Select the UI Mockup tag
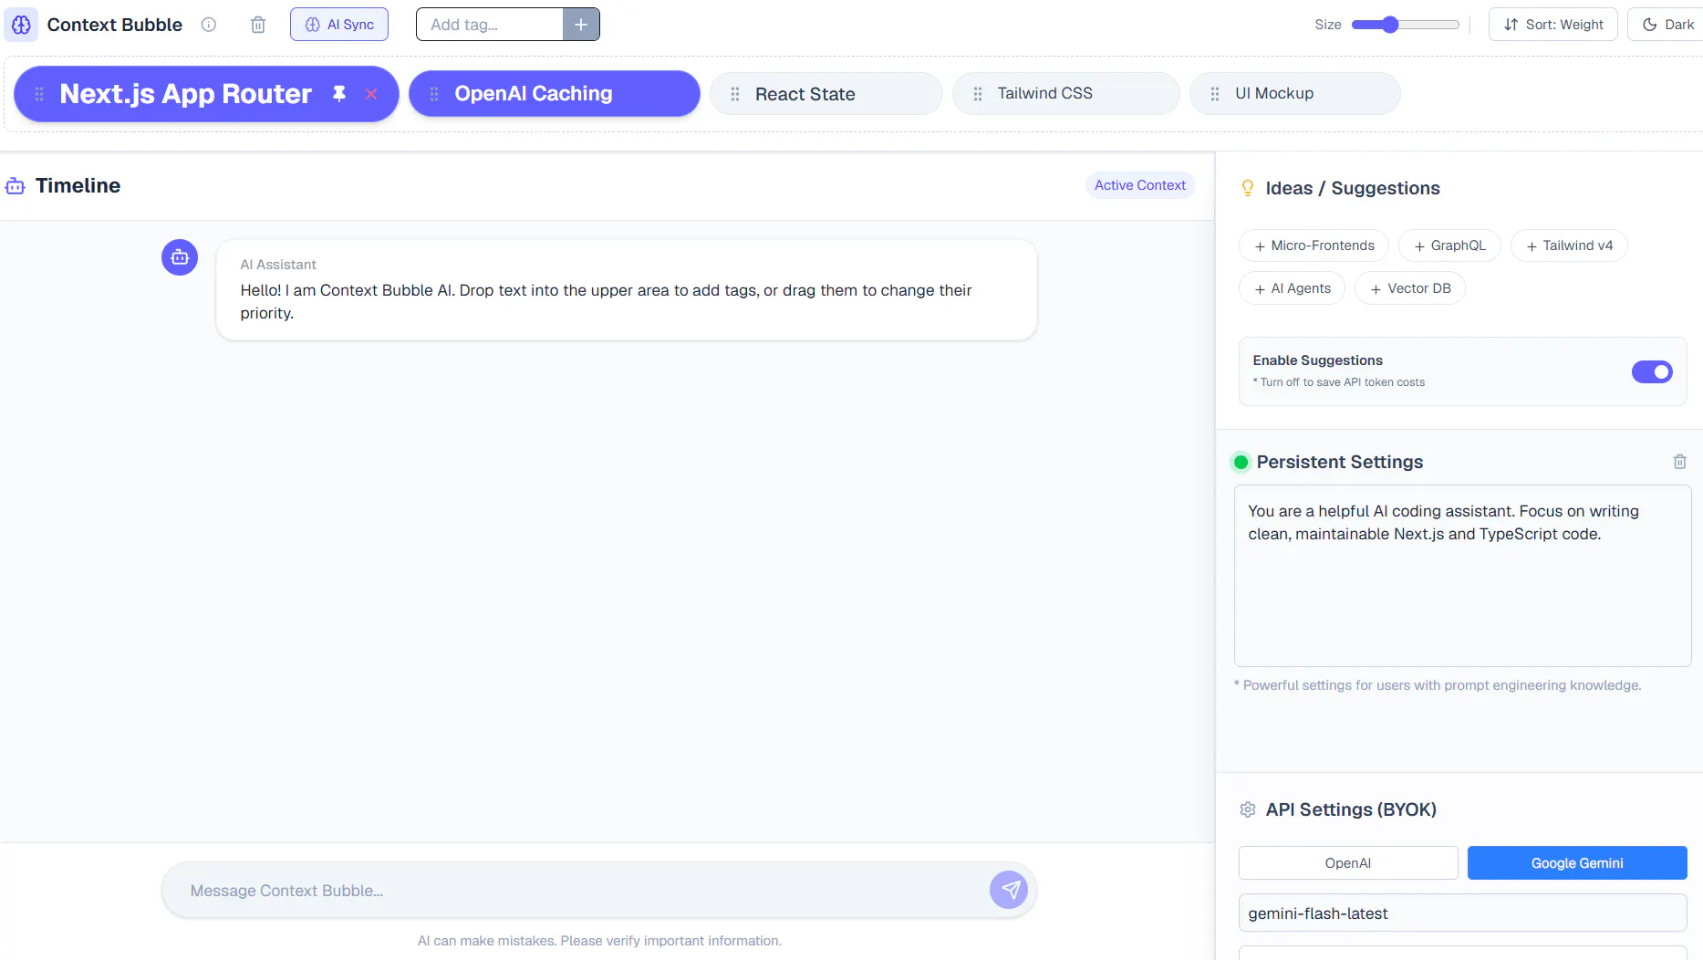 (1295, 94)
